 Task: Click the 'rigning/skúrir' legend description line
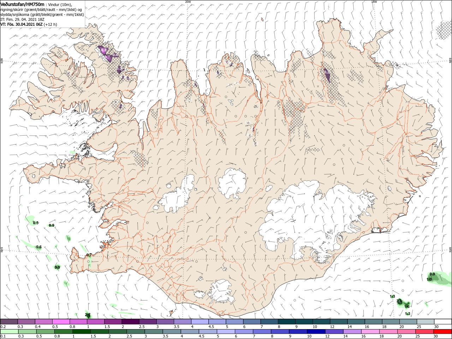(x=41, y=10)
